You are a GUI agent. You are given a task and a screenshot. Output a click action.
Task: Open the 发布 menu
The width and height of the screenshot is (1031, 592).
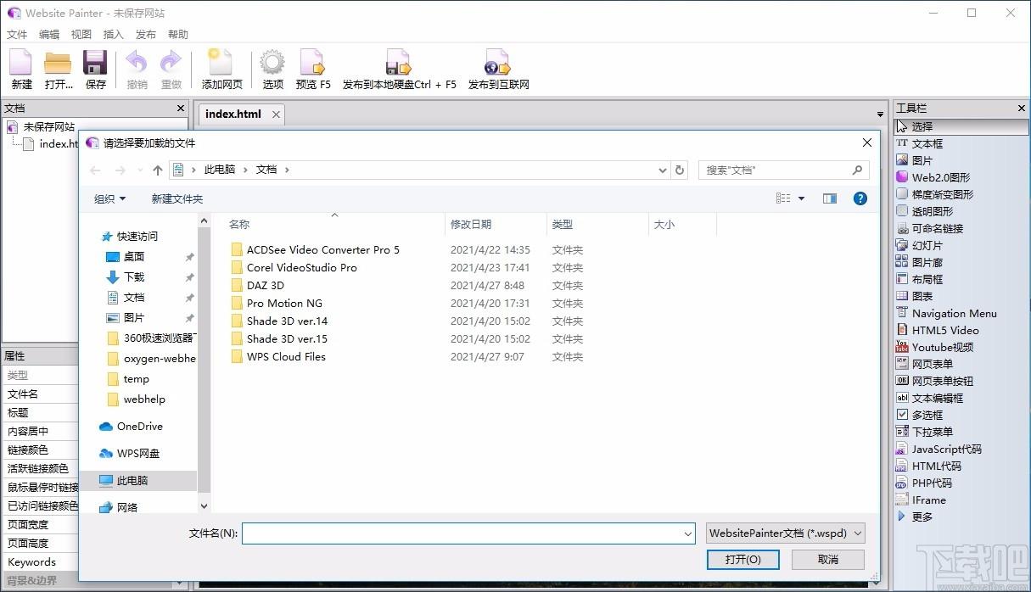tap(146, 35)
